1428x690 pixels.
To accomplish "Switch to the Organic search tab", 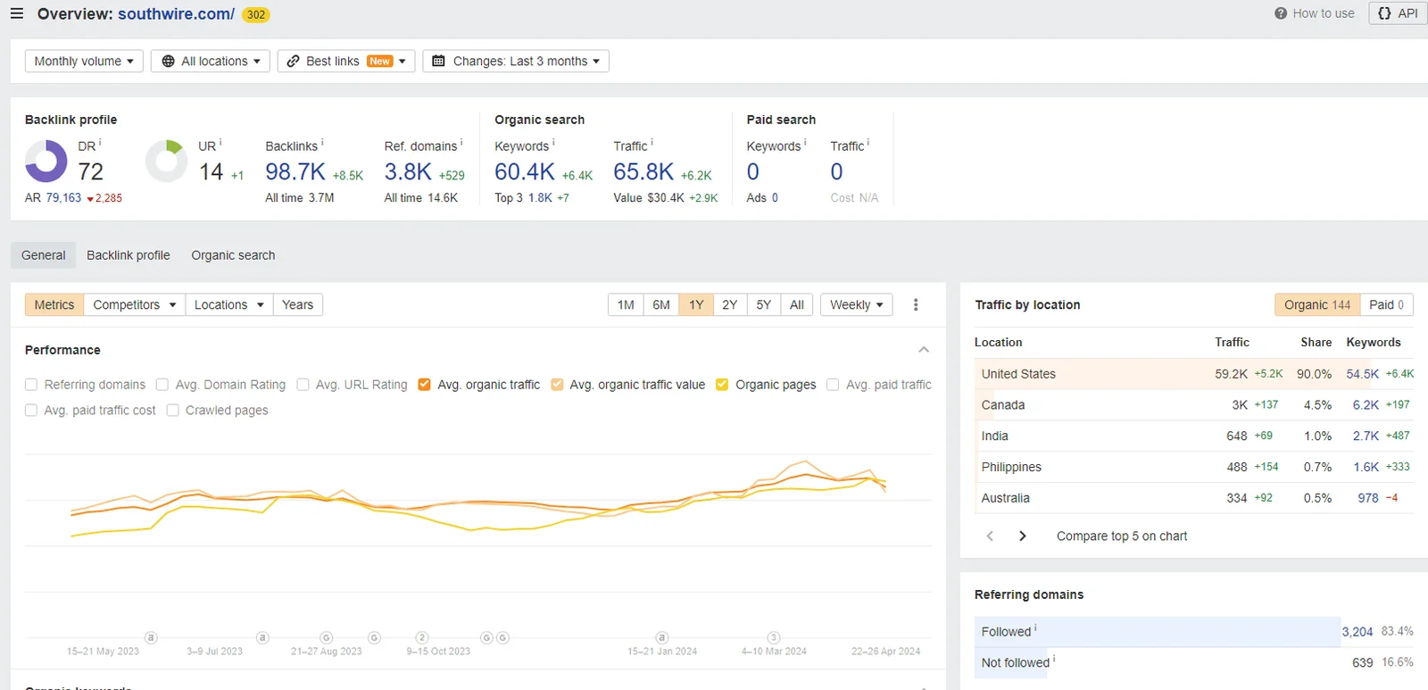I will pos(233,255).
